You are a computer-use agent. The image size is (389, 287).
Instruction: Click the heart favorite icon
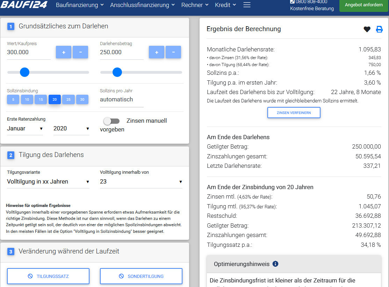367,29
